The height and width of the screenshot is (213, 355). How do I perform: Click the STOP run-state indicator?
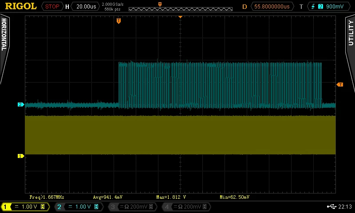click(x=52, y=6)
